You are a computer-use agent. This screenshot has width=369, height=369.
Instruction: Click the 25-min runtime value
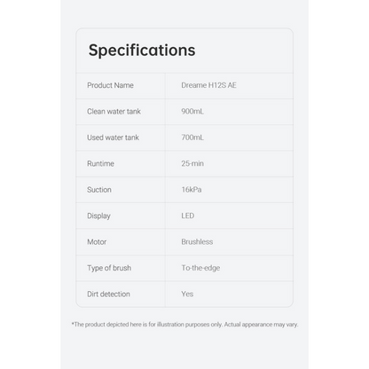point(192,163)
